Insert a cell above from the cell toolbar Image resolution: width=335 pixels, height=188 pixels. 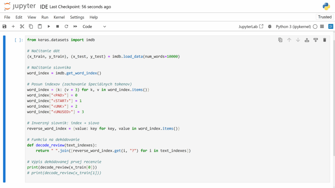click(307, 40)
